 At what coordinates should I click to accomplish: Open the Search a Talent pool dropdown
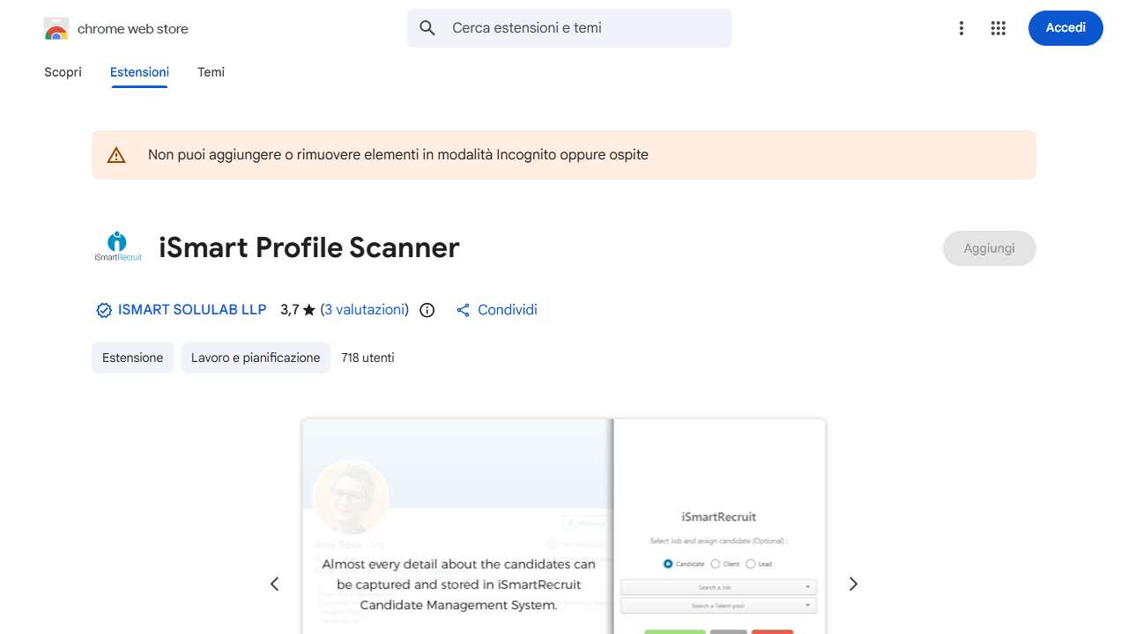click(717, 605)
